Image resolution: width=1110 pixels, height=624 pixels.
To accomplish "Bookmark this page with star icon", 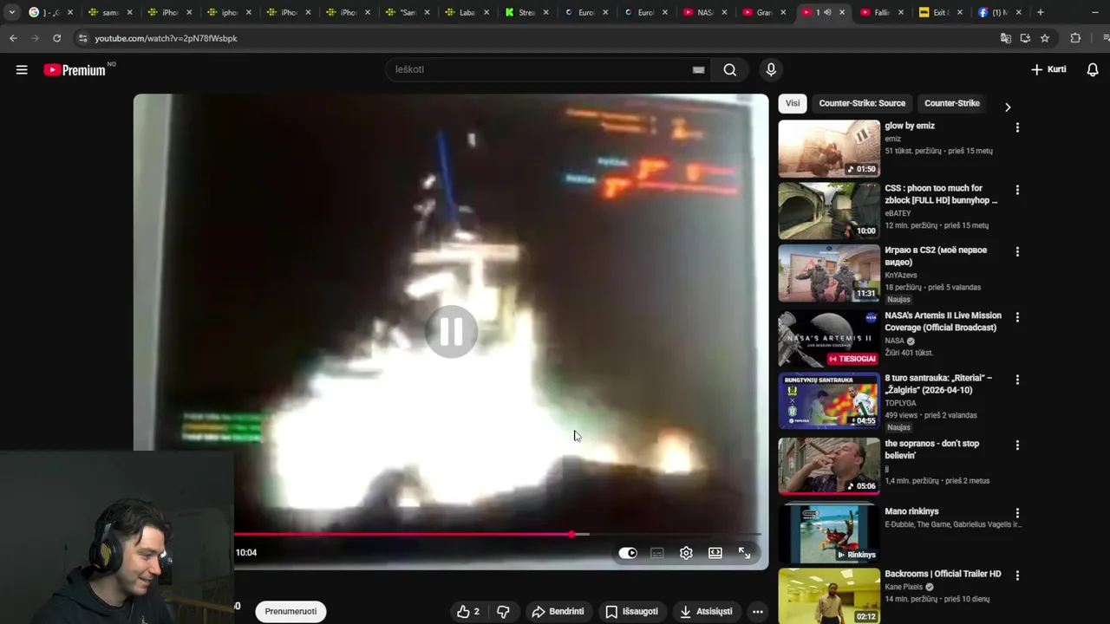I will [x=1045, y=38].
